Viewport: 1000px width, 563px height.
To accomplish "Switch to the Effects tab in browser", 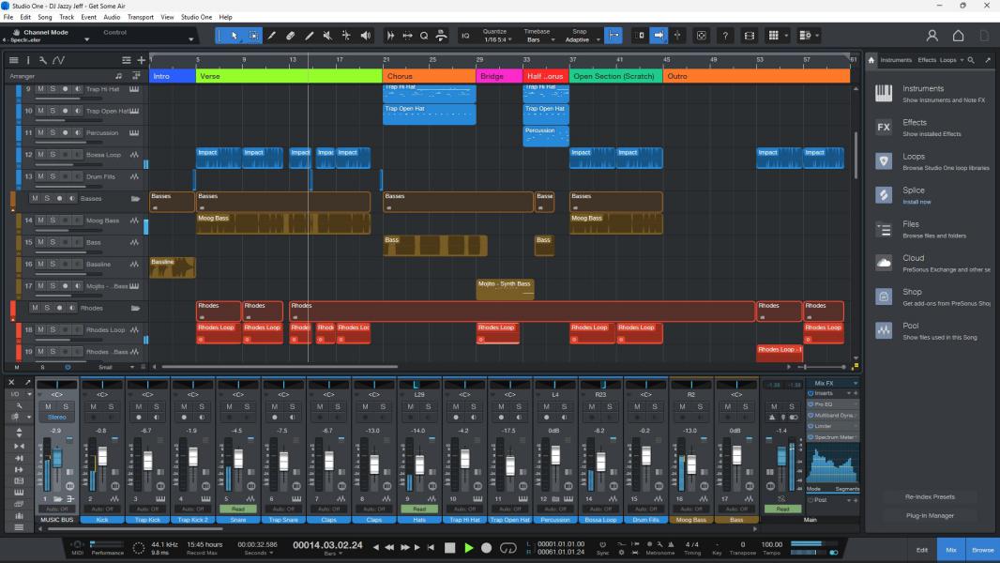I will click(x=927, y=60).
